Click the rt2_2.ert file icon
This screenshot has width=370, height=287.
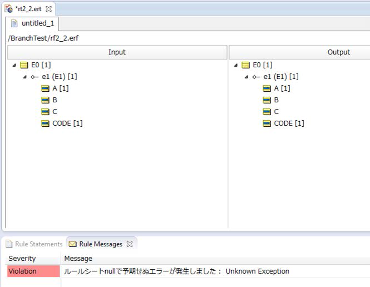(x=9, y=9)
